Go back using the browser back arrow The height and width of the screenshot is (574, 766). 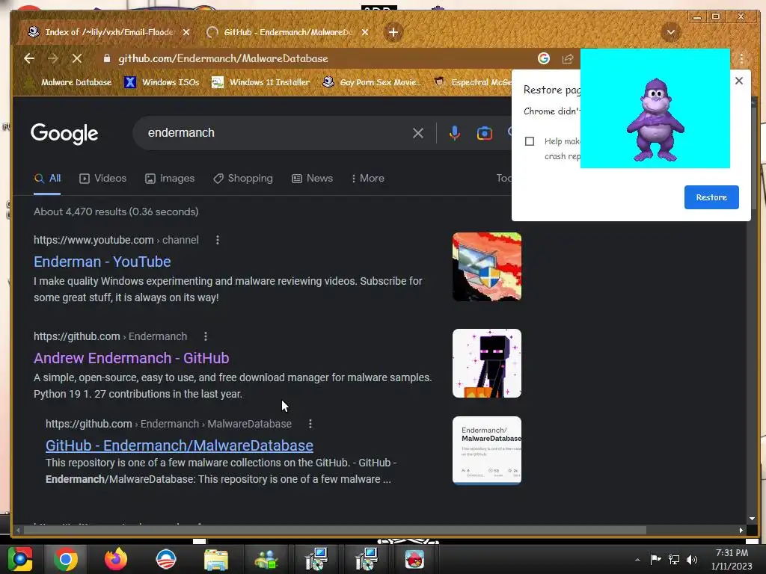(29, 58)
